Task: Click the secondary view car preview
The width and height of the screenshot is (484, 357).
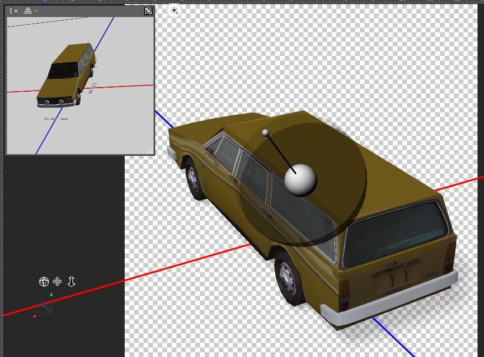Action: [x=66, y=75]
